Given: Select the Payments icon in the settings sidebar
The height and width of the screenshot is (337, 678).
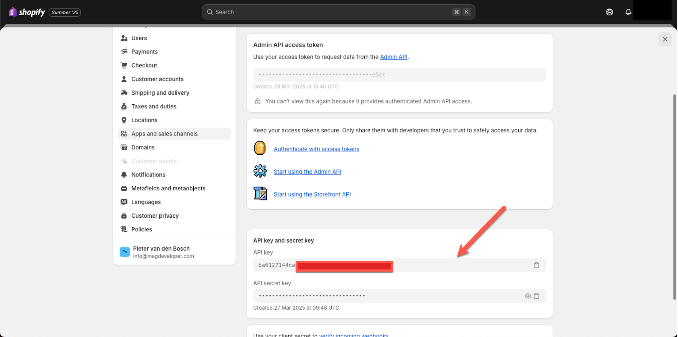Looking at the screenshot, I should pyautogui.click(x=124, y=51).
